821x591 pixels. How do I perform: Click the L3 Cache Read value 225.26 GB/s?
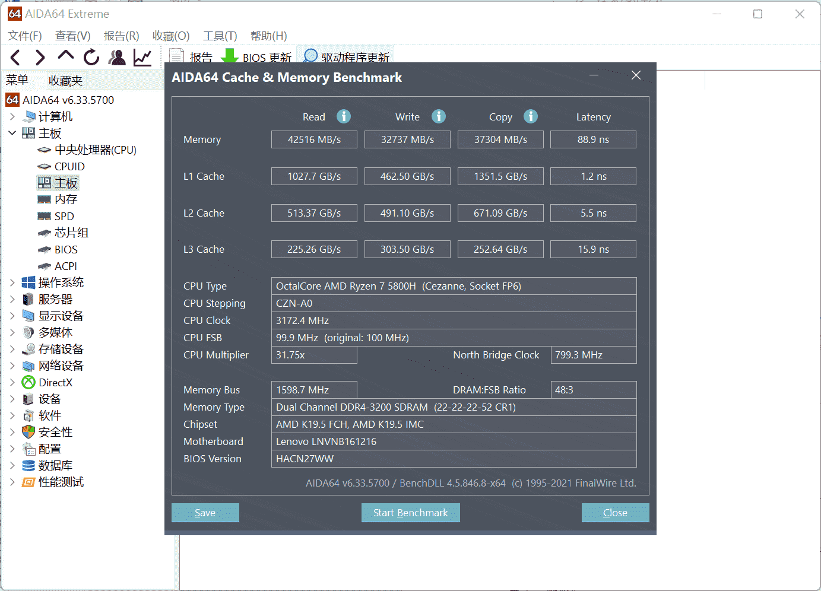coord(314,249)
